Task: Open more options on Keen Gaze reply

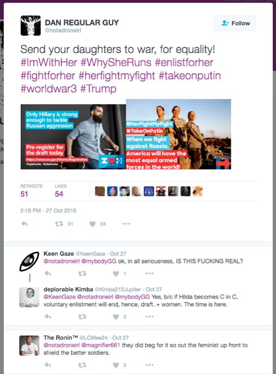Action: [x=150, y=274]
